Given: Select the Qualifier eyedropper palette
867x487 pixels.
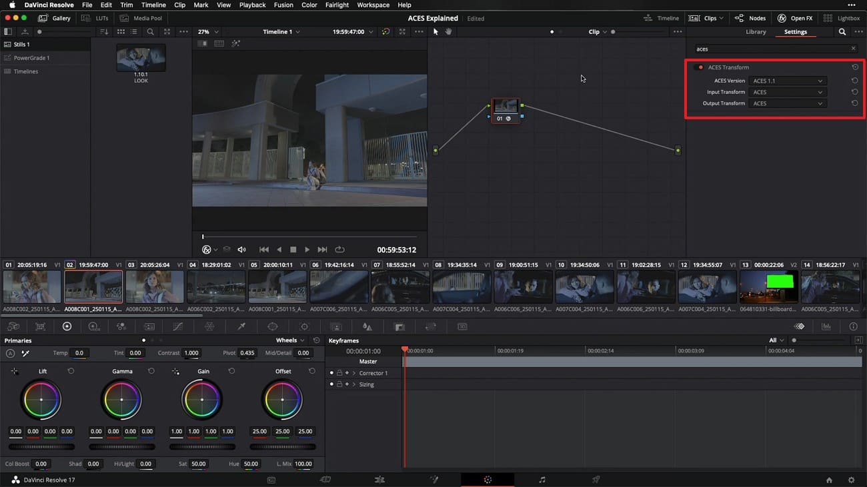Looking at the screenshot, I should coord(241,326).
